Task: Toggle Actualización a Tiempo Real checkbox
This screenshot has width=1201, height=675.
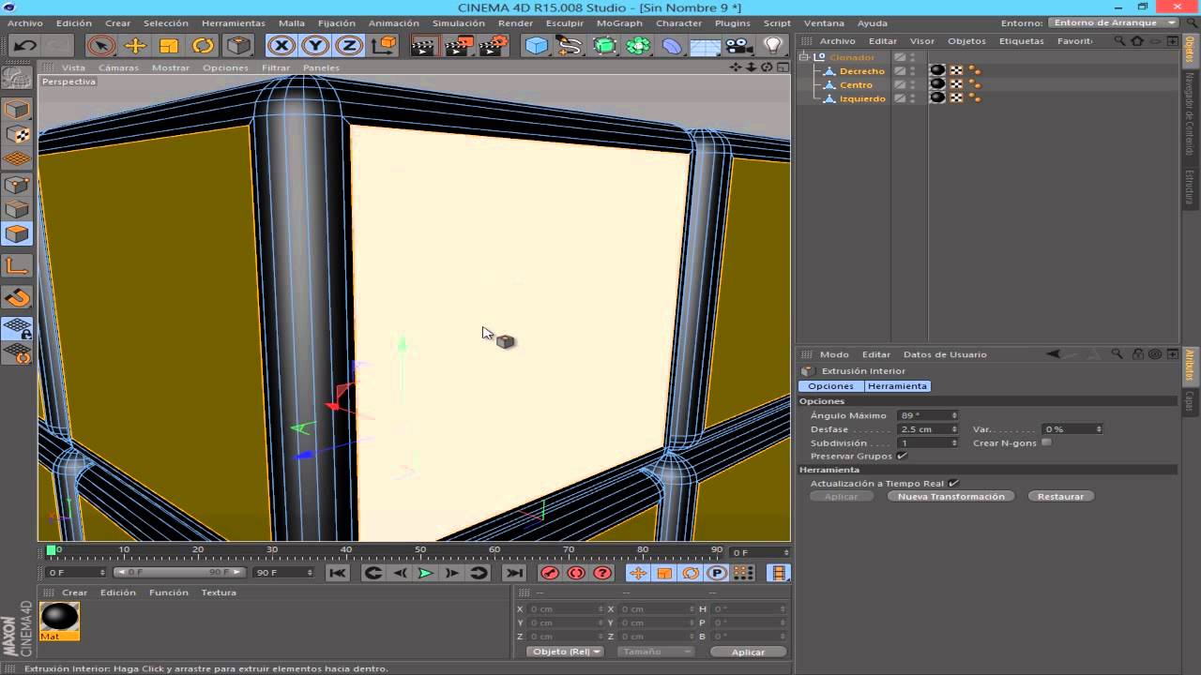Action: (x=953, y=483)
